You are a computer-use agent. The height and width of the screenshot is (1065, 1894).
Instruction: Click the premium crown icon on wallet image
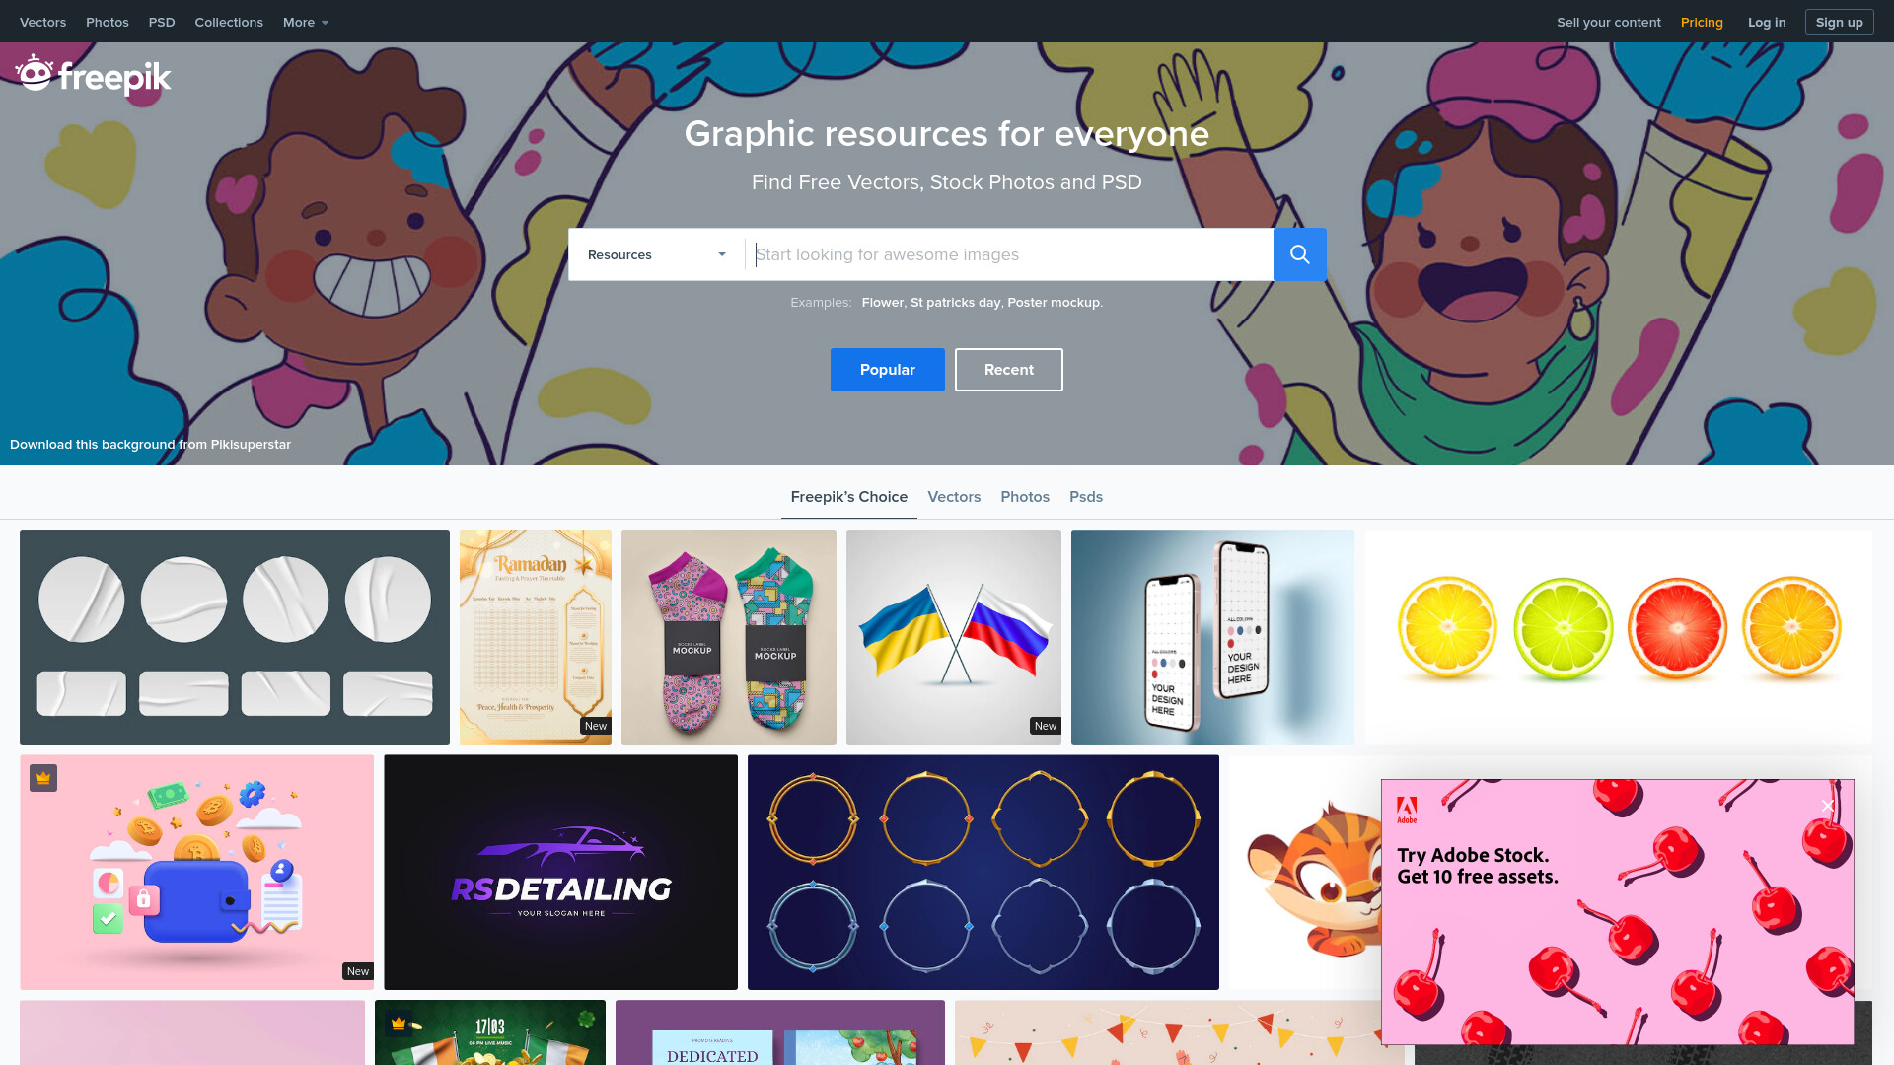pos(43,778)
